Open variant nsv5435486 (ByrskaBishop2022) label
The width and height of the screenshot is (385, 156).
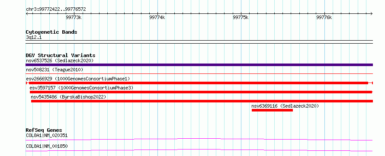[x=68, y=97]
